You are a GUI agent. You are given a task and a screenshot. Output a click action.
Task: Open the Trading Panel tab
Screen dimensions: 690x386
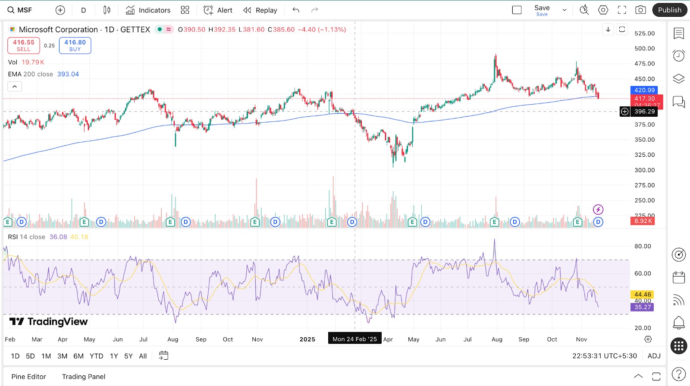point(84,377)
